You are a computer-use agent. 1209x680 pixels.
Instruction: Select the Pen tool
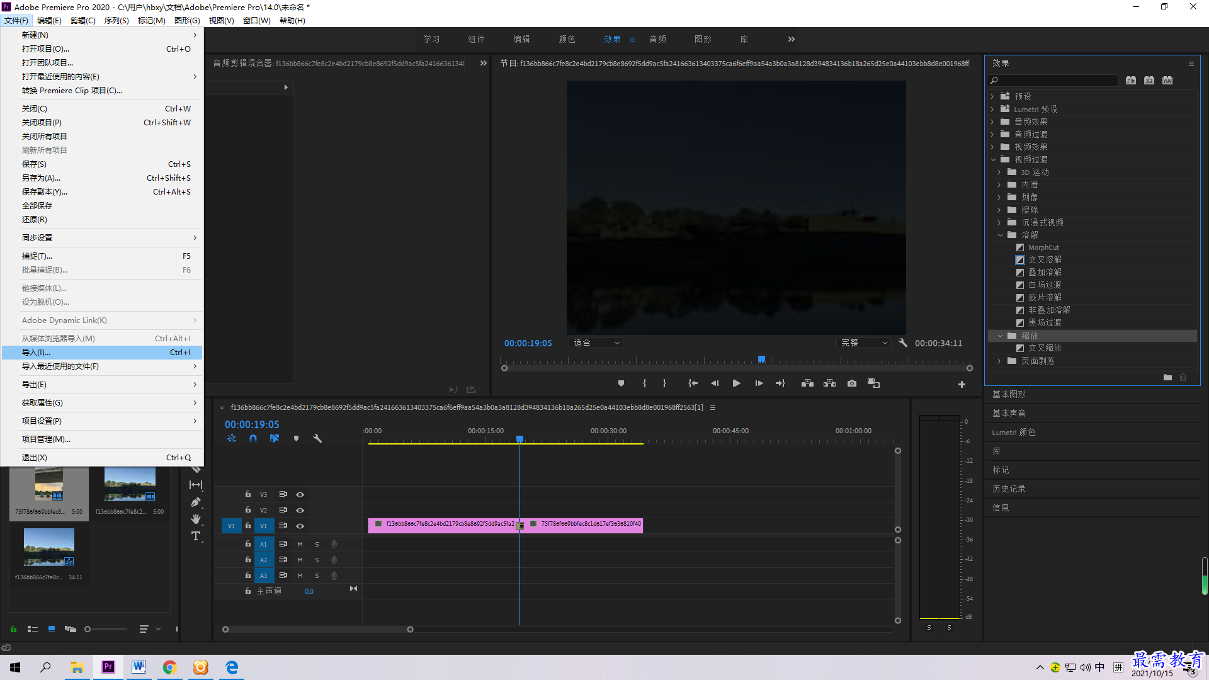pyautogui.click(x=196, y=502)
